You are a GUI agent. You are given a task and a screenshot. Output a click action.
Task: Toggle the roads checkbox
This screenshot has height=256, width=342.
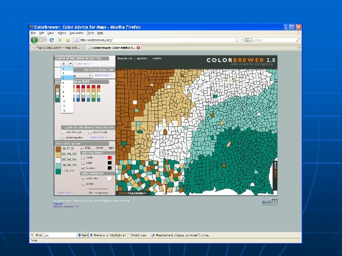83,157
